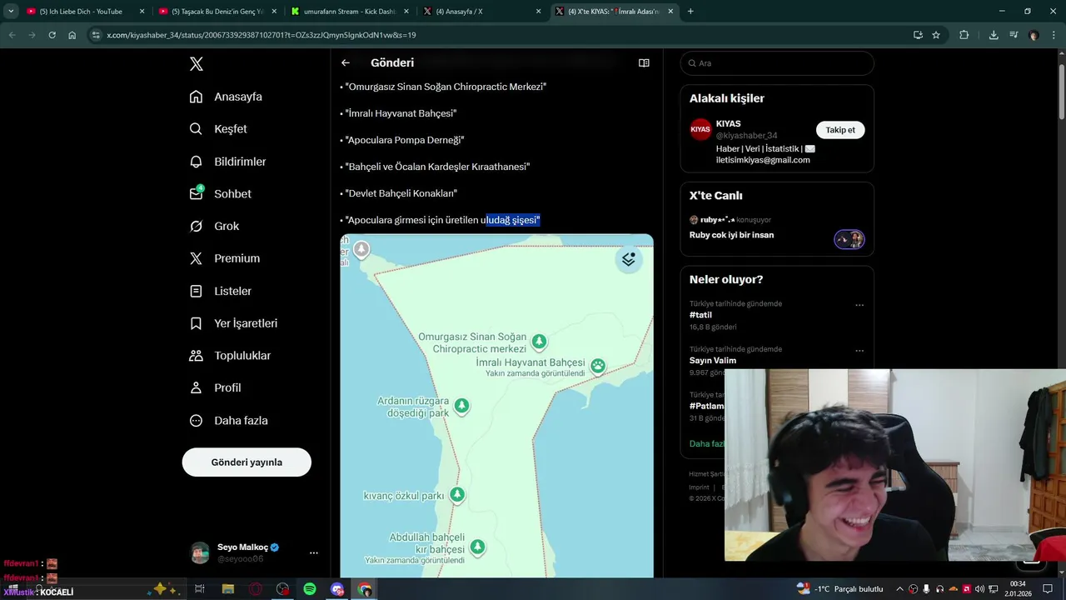Expand Daha fazla menu
1066x600 pixels.
coord(228,421)
